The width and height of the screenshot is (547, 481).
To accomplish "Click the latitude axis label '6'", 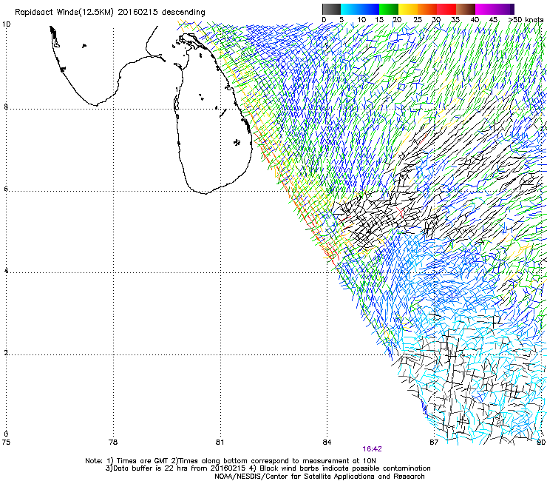I will [x=6, y=189].
